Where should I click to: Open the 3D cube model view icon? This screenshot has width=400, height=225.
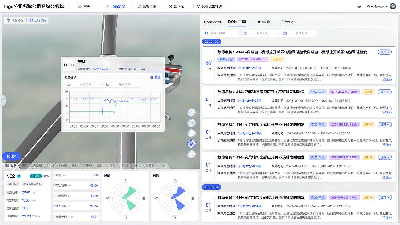tap(192, 123)
